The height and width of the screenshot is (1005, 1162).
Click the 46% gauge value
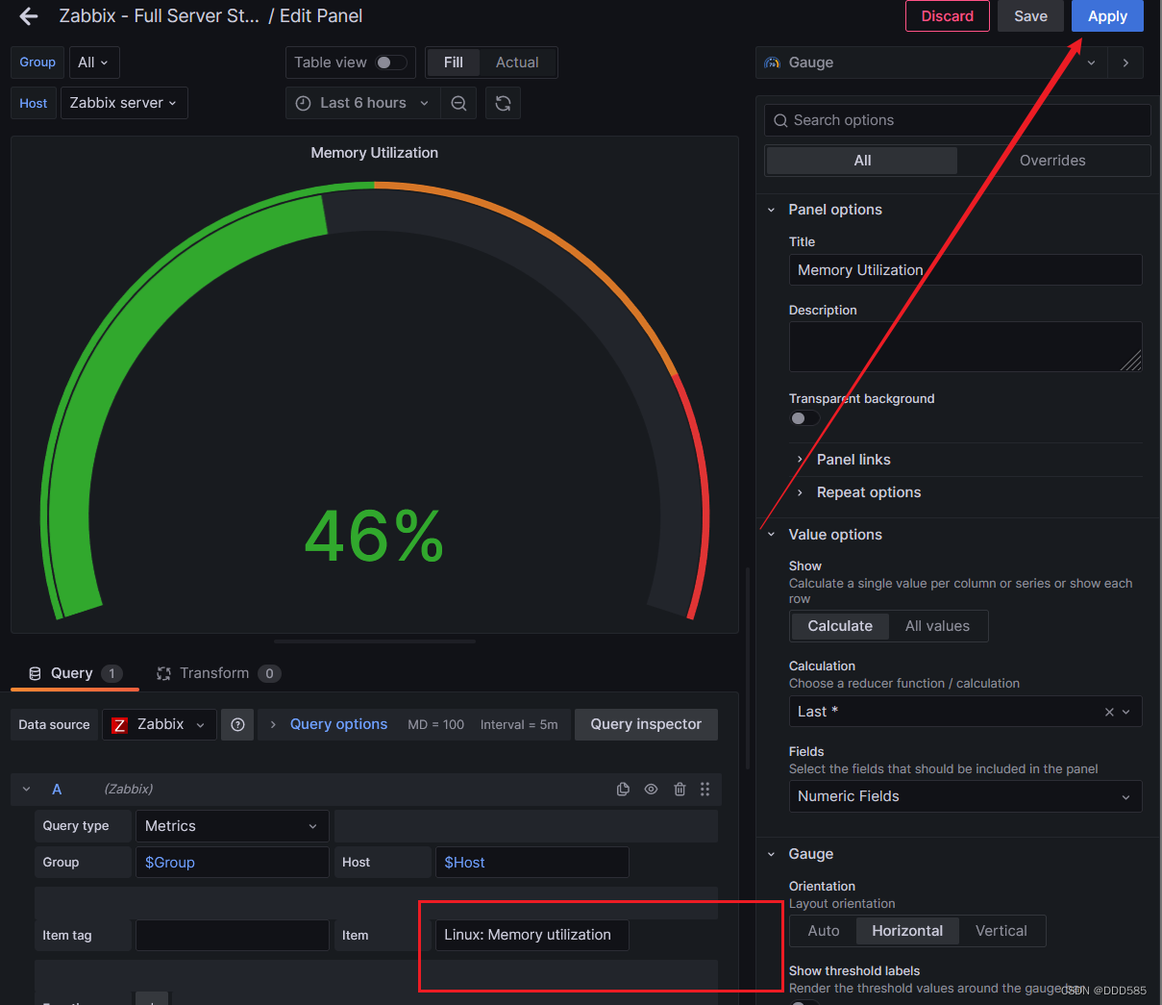coord(374,537)
